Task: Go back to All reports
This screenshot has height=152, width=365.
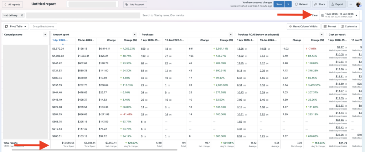Action: 12,4
